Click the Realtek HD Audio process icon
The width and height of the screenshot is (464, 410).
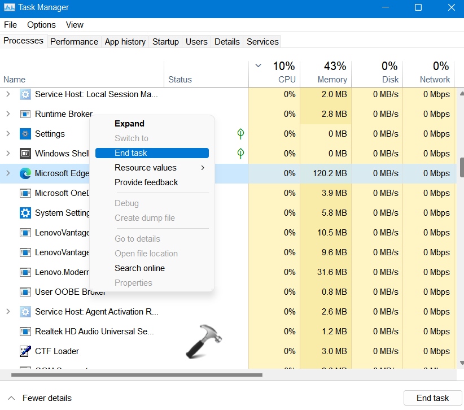[x=25, y=332]
